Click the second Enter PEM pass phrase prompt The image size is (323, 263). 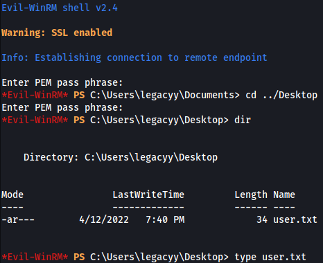(x=62, y=107)
